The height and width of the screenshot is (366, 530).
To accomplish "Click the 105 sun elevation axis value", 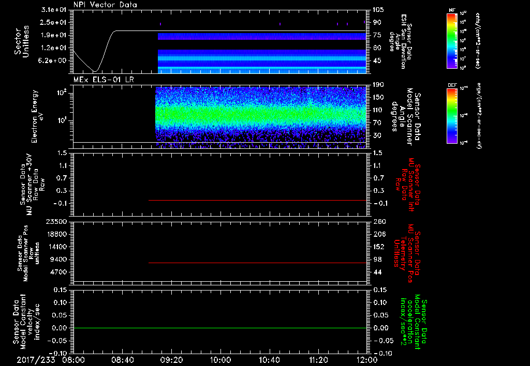I will pyautogui.click(x=378, y=10).
